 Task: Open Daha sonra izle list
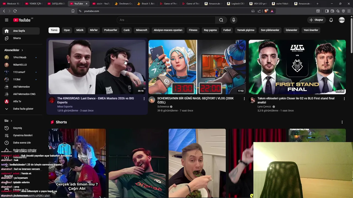click(21, 143)
